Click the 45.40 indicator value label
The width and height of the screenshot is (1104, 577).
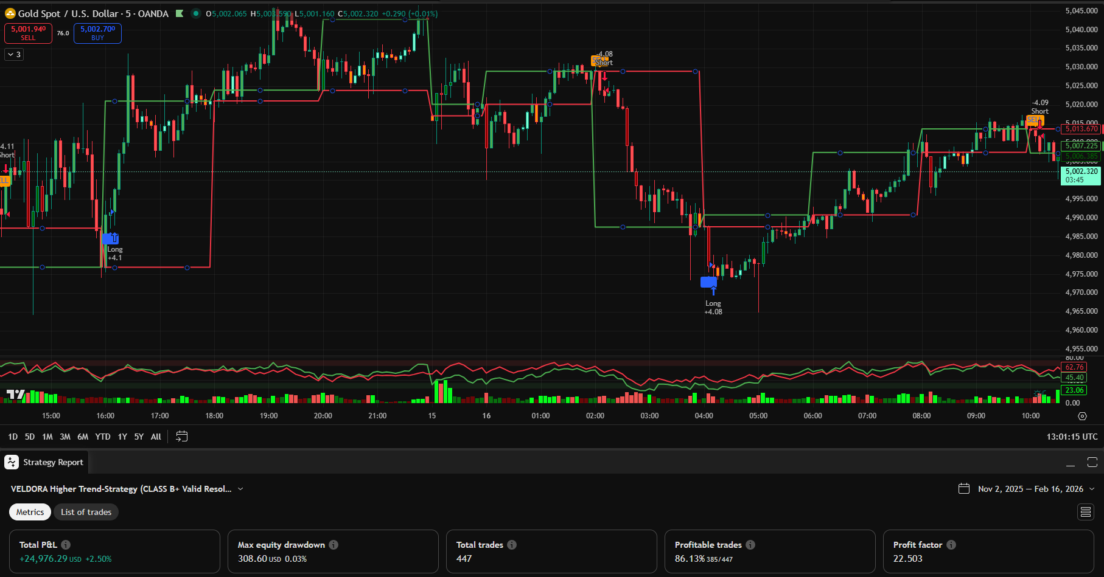pos(1074,378)
